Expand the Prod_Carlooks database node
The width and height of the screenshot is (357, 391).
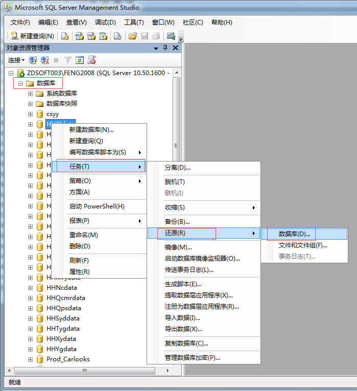coord(30,360)
